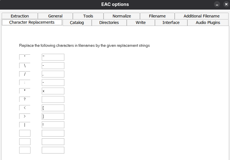Screen dimensions: 230x160
Task: Go to the Filename tab
Action: point(157,16)
